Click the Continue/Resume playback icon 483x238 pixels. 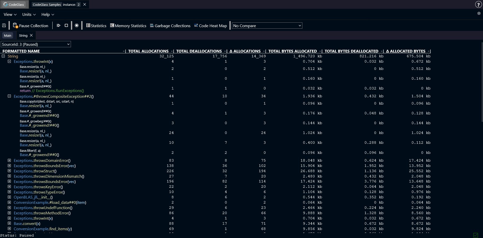pos(59,25)
